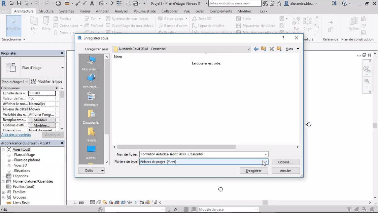This screenshot has width=378, height=213.
Task: Collapse the Vues (tout) tree node
Action: coord(3,150)
